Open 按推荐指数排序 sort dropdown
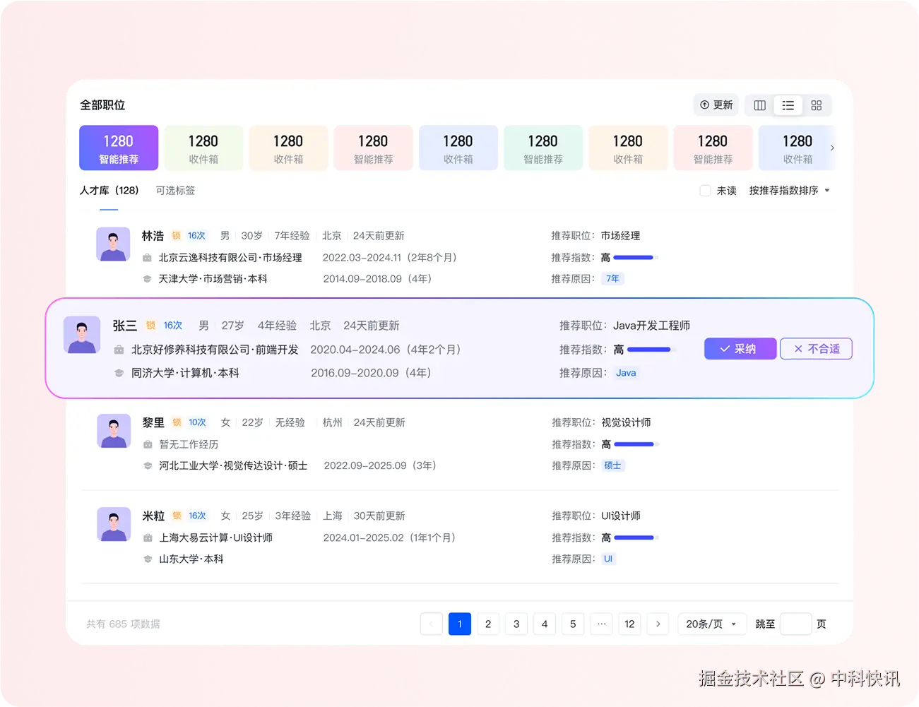The width and height of the screenshot is (919, 707). (x=790, y=191)
